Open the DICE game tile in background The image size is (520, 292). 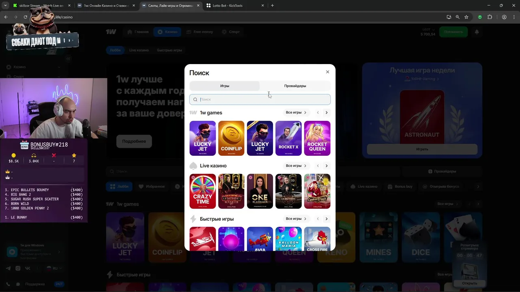[x=420, y=237]
